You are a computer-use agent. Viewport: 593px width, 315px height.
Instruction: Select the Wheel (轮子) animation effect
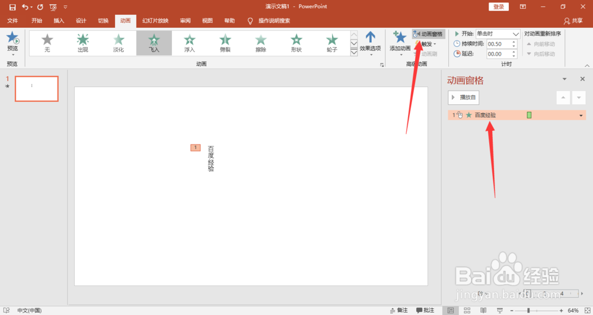point(331,43)
